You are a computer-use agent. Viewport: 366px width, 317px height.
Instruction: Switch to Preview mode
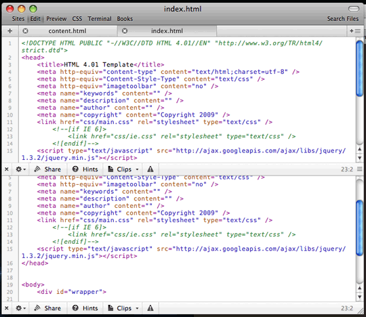(56, 19)
